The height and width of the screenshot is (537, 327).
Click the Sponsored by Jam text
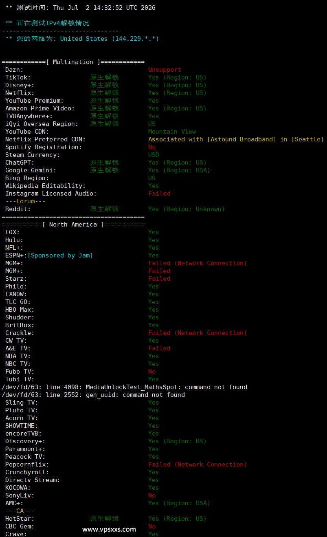pos(60,255)
